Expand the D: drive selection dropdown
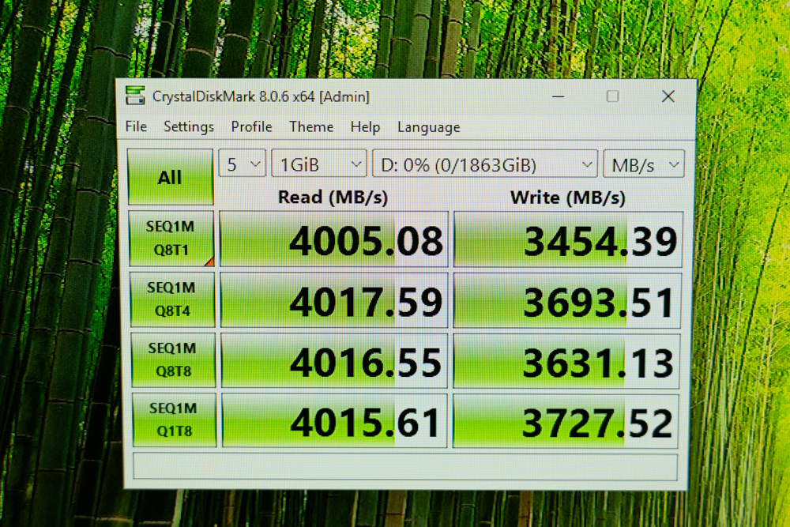 coord(485,164)
